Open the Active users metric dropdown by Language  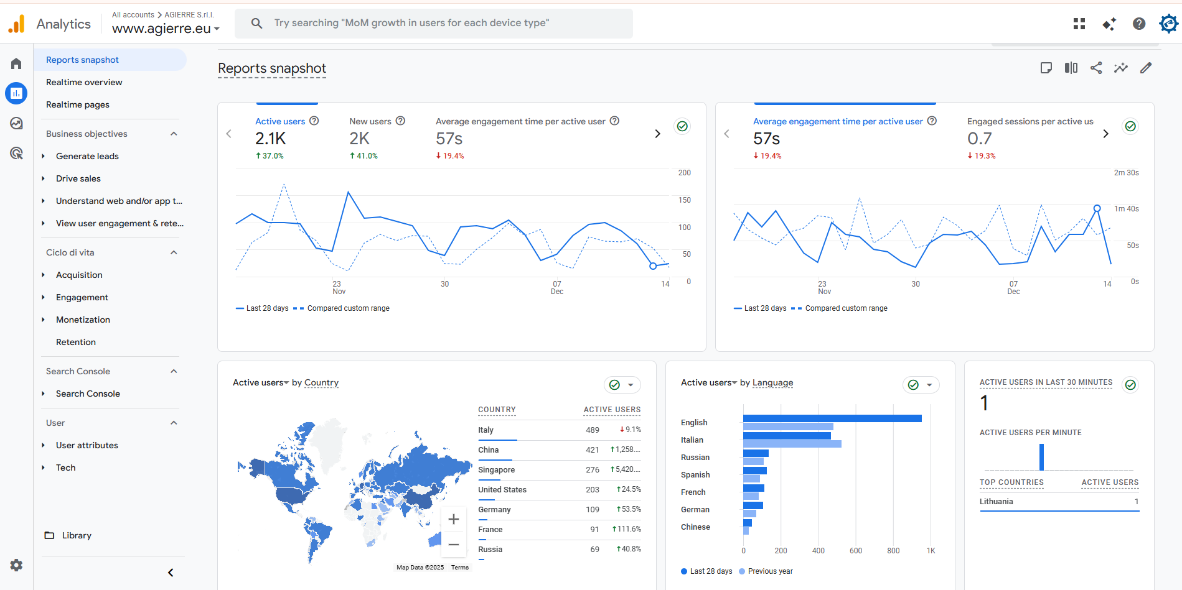coord(709,382)
